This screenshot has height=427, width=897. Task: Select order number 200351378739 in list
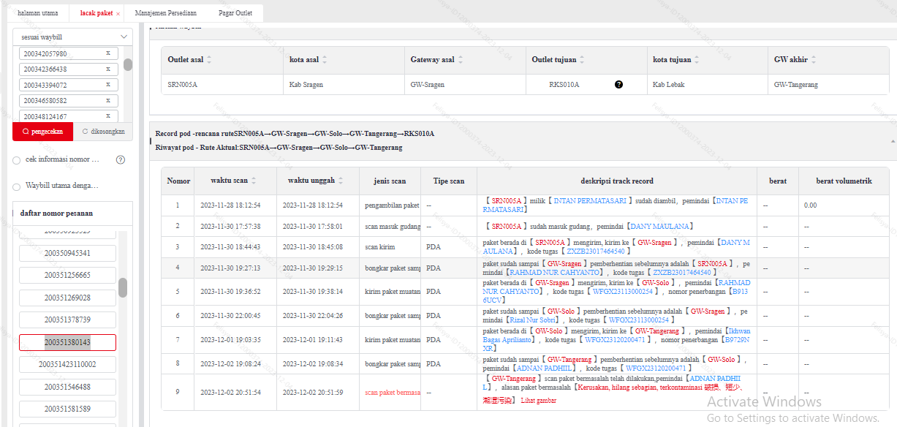[67, 320]
